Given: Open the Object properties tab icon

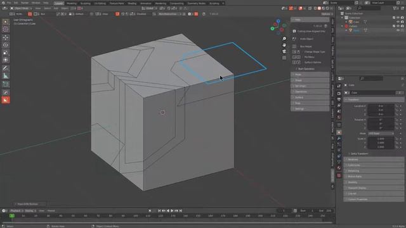Looking at the screenshot, I should (x=339, y=132).
